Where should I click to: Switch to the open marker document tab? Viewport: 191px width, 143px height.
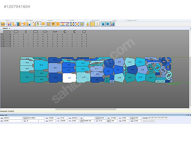5,28
